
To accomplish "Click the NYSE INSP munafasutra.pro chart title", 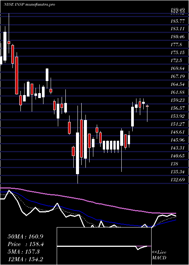I will [x=29, y=5].
